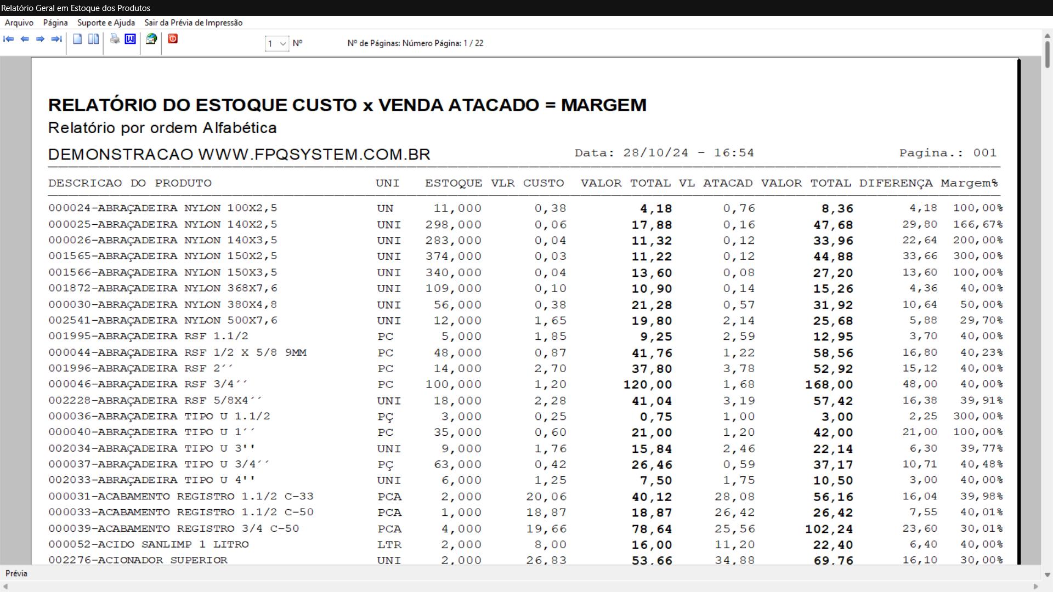Open Suporte e Ajuda menu

point(106,22)
